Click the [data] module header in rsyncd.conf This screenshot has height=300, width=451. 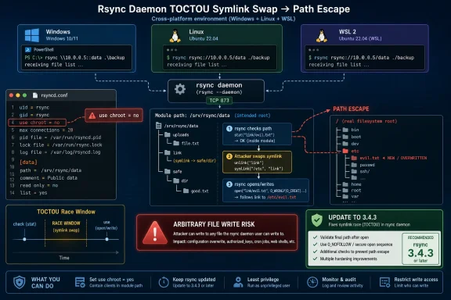(x=28, y=162)
